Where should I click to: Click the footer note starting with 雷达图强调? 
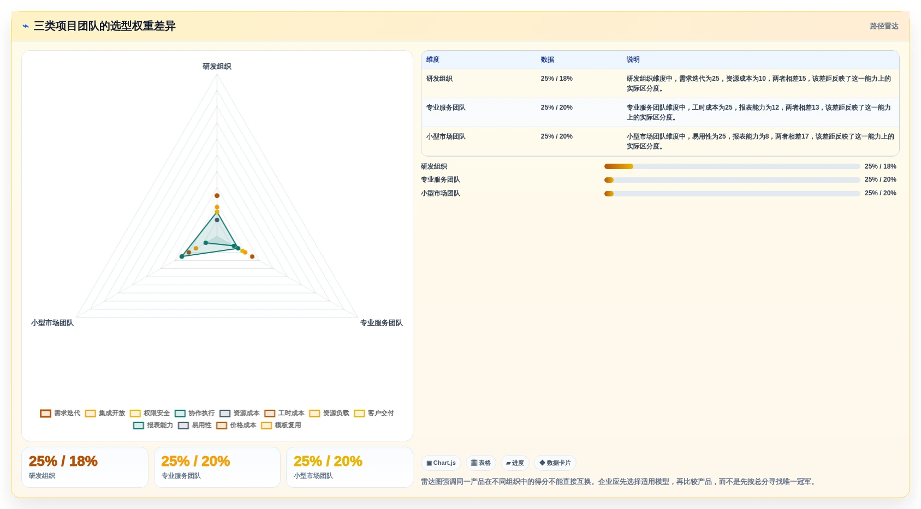[619, 482]
